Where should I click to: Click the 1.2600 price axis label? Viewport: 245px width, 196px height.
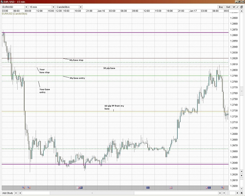(x=234, y=186)
